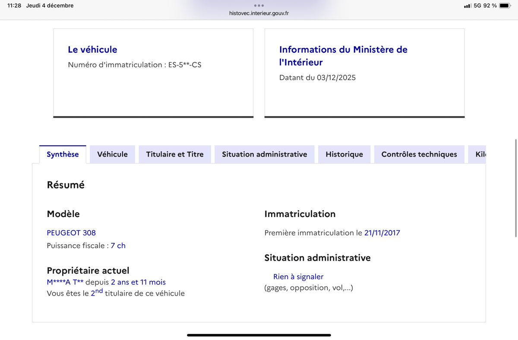Click the 21/11/2017 registration date
Screen dimensions: 518x340
click(x=382, y=233)
